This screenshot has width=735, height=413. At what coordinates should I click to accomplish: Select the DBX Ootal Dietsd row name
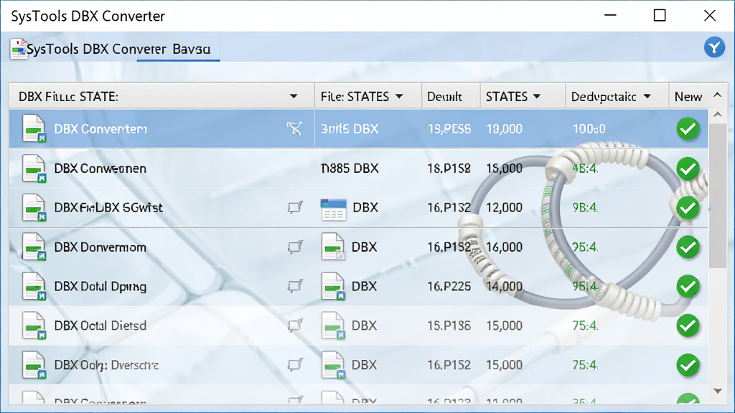(100, 326)
